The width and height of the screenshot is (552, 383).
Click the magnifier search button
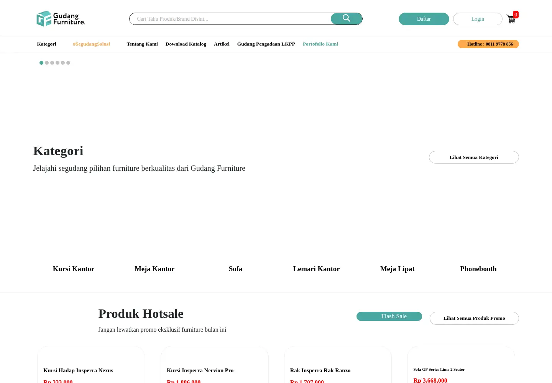click(x=347, y=18)
